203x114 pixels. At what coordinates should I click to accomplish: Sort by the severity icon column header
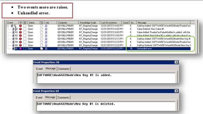21,23
